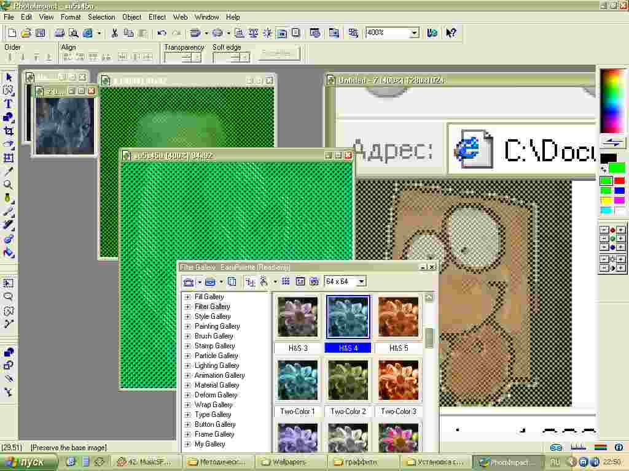Click the EasyPalette vertical scrollbar

[429, 372]
